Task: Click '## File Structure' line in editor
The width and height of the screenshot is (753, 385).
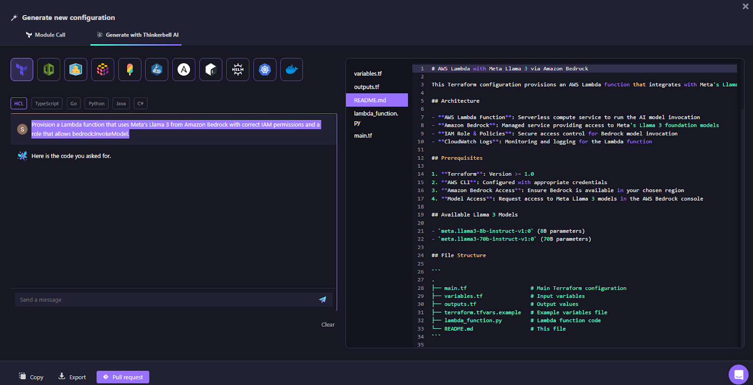Action: [459, 255]
